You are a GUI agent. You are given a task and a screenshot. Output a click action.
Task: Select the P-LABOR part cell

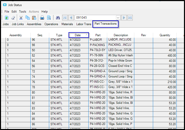98,40
